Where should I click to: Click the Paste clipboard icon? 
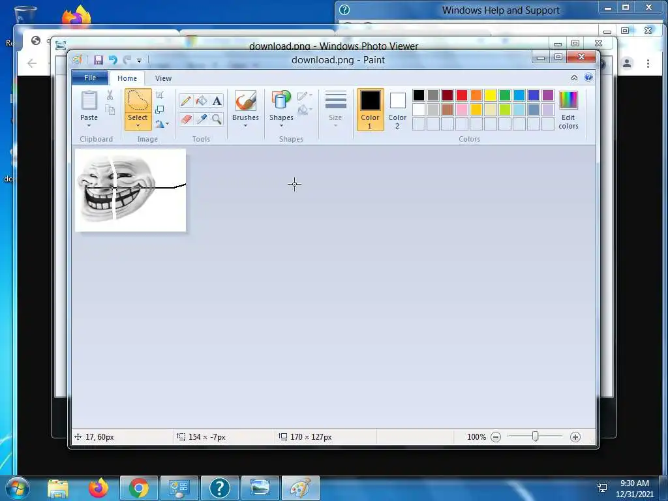point(89,101)
